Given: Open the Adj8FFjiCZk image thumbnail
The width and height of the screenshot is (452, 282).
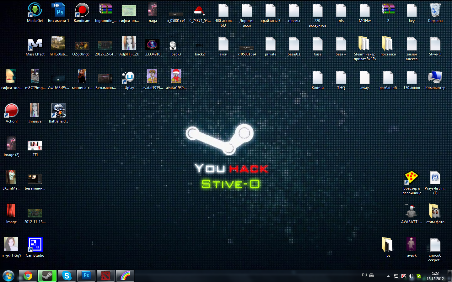Looking at the screenshot, I should coord(129,46).
